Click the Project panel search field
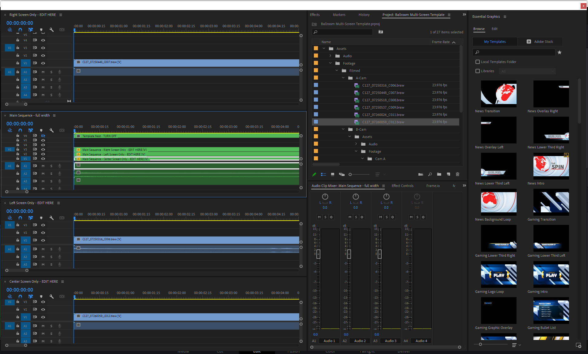Viewport: 588px width, 354px height. (x=342, y=32)
